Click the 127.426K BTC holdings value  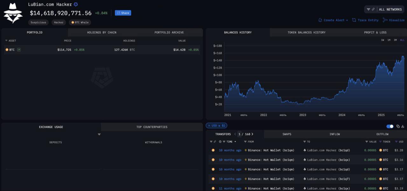pyautogui.click(x=125, y=50)
